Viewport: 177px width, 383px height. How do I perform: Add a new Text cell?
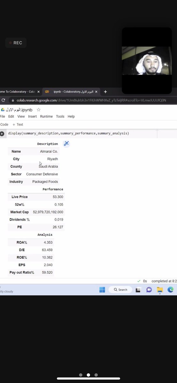point(18,124)
